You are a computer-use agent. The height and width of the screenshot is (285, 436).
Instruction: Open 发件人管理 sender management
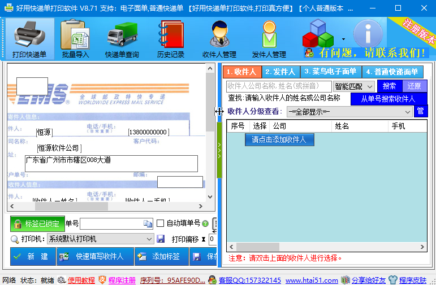tap(269, 39)
